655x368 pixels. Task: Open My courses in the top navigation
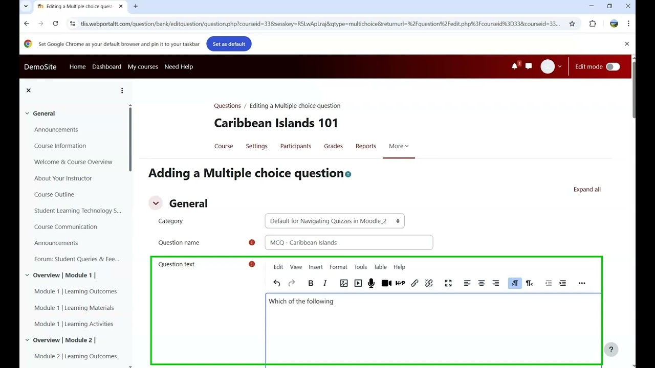pyautogui.click(x=143, y=66)
